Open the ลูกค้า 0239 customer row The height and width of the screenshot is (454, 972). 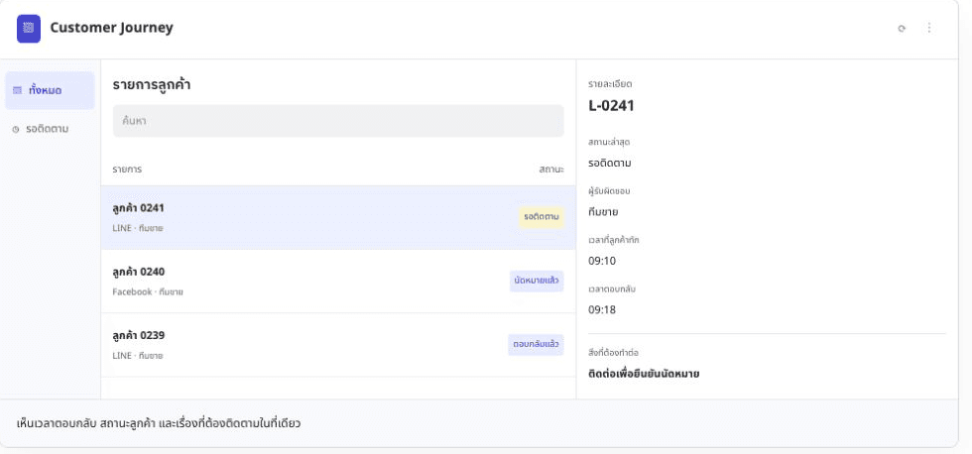pos(338,345)
